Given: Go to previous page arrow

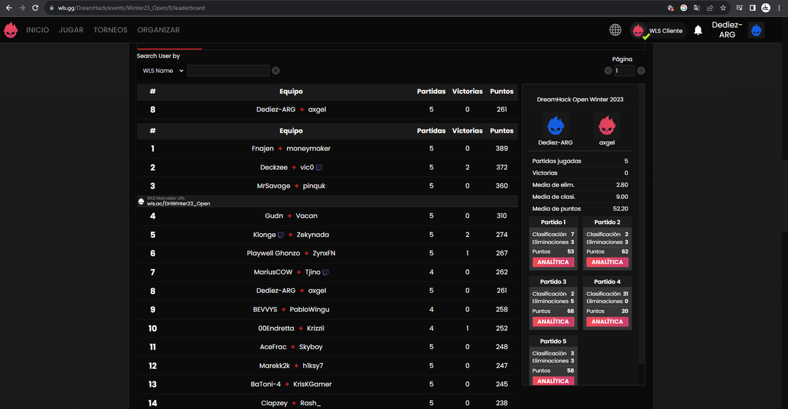Looking at the screenshot, I should pyautogui.click(x=608, y=71).
